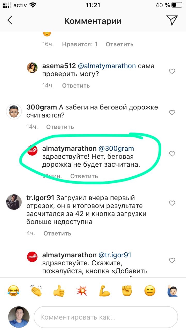Open the @300gram mention link
The image size is (186, 332).
point(117,149)
